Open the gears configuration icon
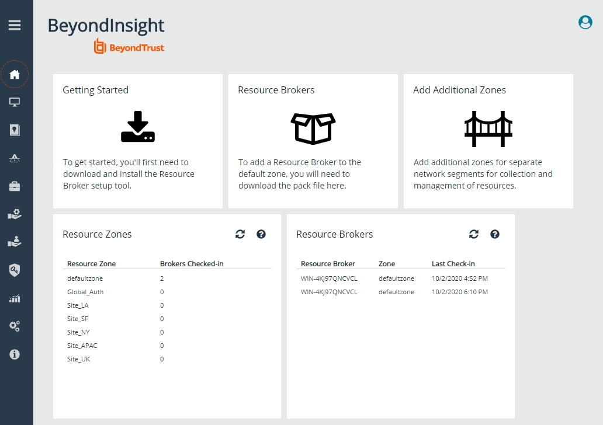 point(15,326)
